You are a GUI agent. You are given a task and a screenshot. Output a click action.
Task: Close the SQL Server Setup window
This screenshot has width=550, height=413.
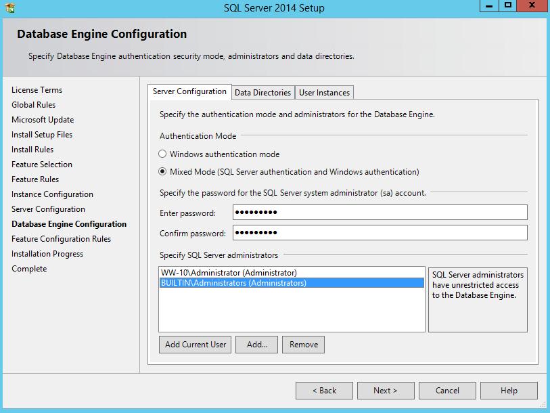[x=532, y=6]
